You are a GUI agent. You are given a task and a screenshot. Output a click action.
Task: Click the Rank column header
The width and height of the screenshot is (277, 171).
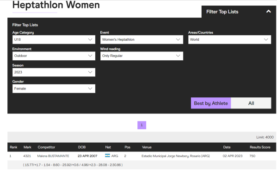(x=13, y=147)
